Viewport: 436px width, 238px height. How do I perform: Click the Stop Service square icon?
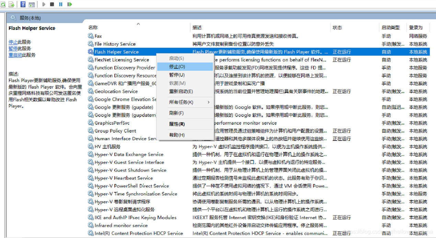52,4
